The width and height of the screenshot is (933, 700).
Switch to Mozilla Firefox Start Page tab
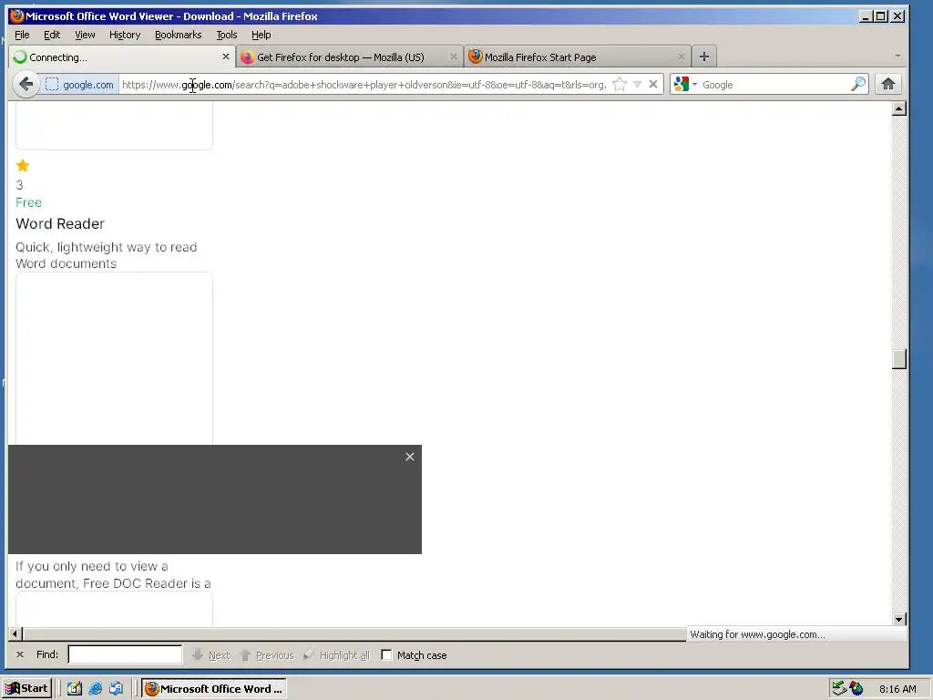coord(578,57)
